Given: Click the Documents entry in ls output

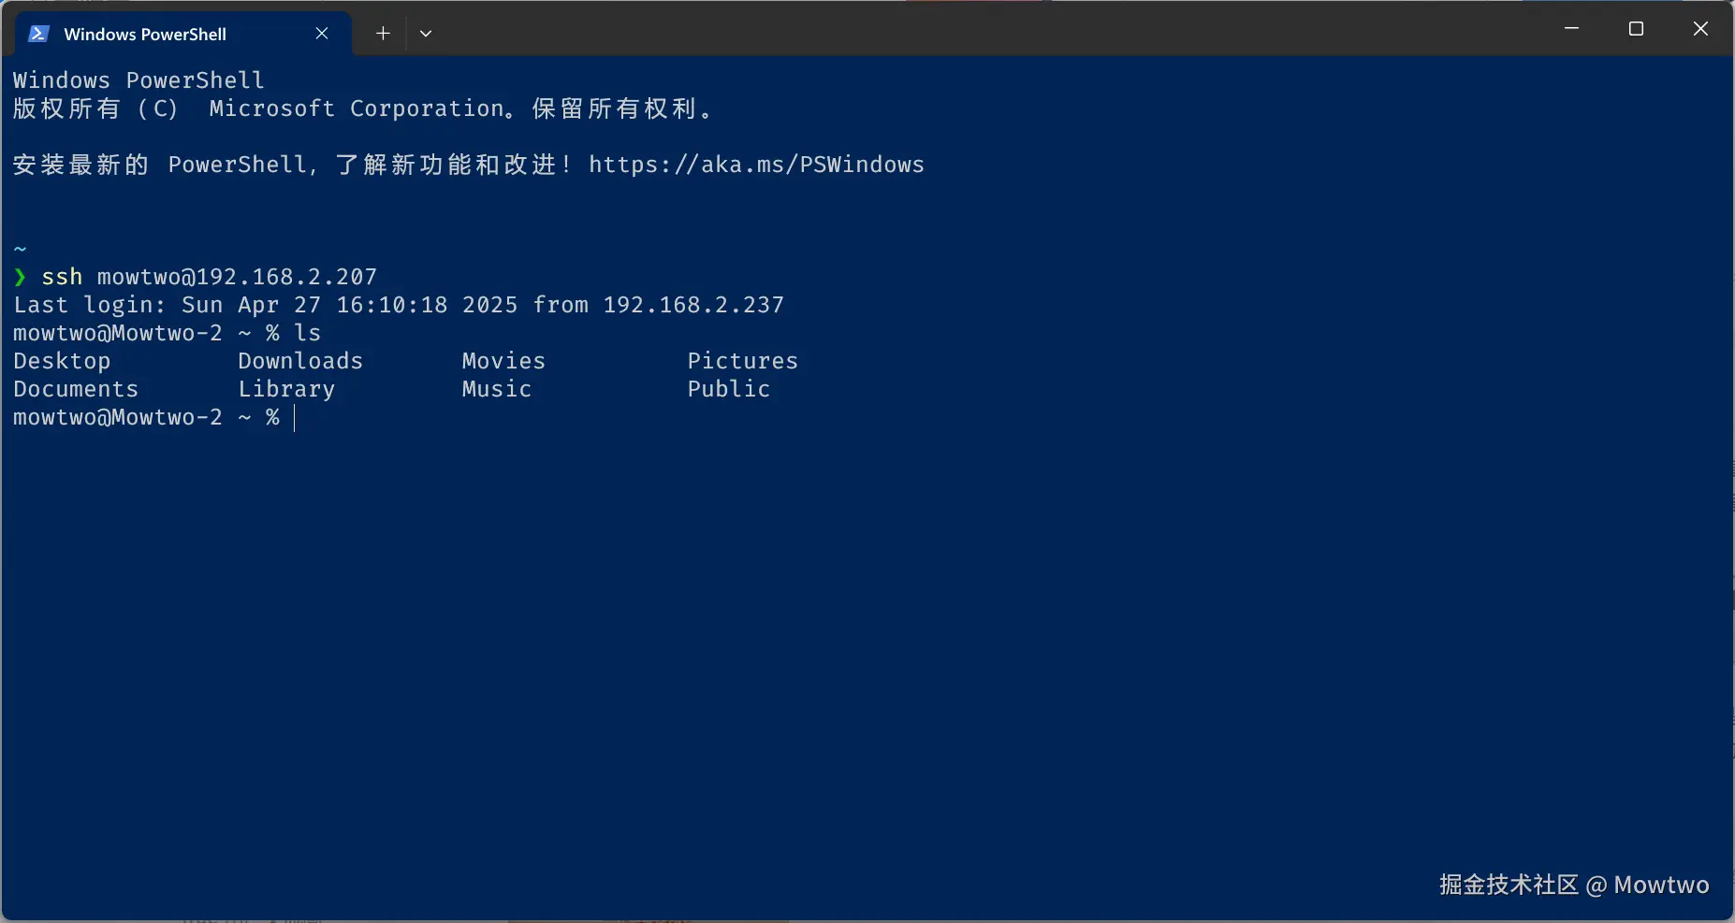Looking at the screenshot, I should 76,389.
